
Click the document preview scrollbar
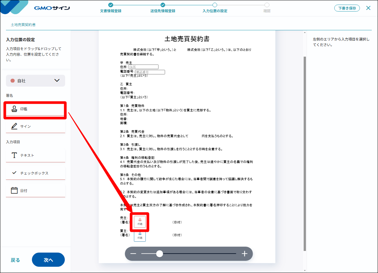[305, 153]
